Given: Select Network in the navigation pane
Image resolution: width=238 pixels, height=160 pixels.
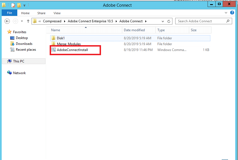Looking at the screenshot, I should point(20,73).
